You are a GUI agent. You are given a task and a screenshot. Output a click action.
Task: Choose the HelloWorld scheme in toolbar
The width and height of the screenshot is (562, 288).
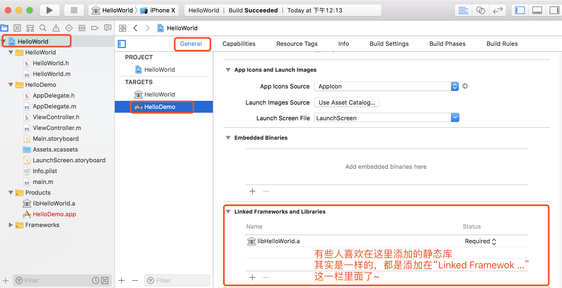pos(113,10)
